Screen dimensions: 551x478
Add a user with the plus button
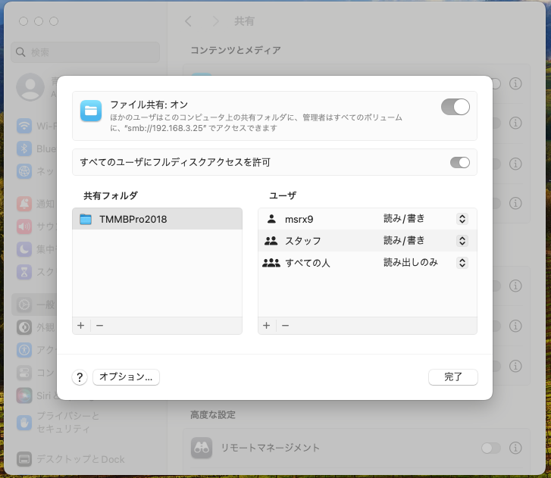pos(266,325)
